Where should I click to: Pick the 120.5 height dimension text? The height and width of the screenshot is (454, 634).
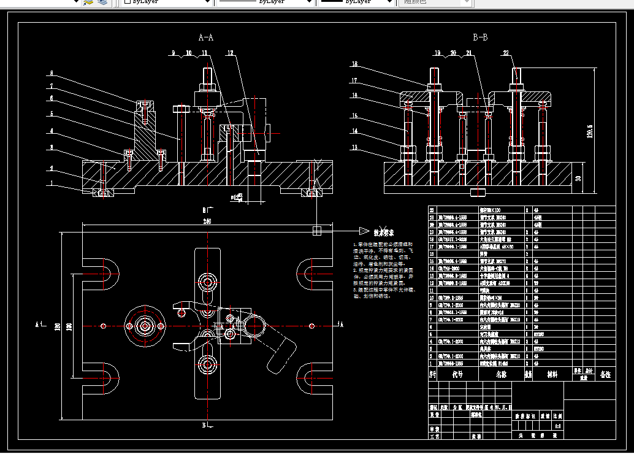(590, 131)
